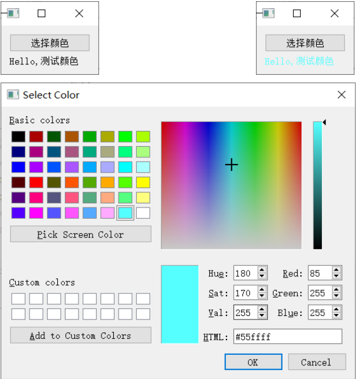
Task: Click the Red input field
Action: [x=320, y=273]
